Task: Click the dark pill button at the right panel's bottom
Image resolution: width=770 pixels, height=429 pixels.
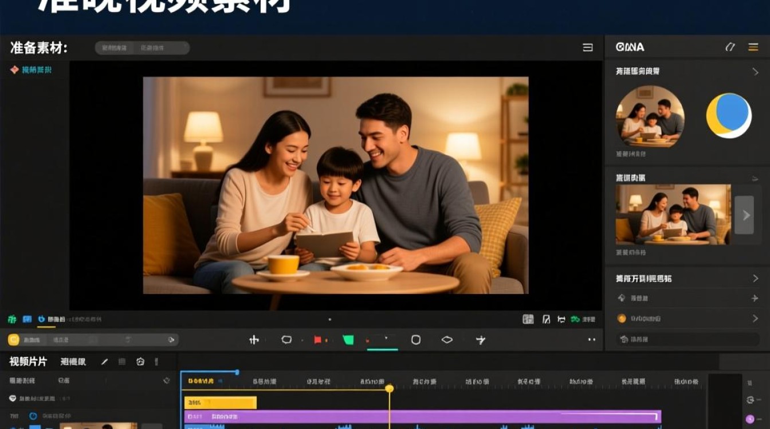Action: point(688,339)
